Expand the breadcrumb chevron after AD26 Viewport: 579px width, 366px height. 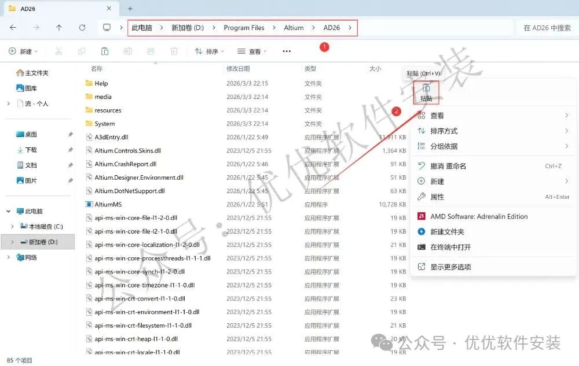click(350, 28)
